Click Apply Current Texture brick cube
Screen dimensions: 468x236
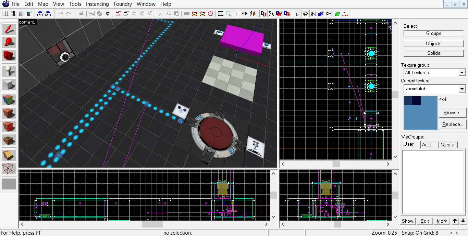(9, 113)
